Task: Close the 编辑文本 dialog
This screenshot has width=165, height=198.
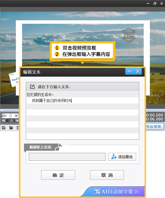Action: pyautogui.click(x=138, y=71)
